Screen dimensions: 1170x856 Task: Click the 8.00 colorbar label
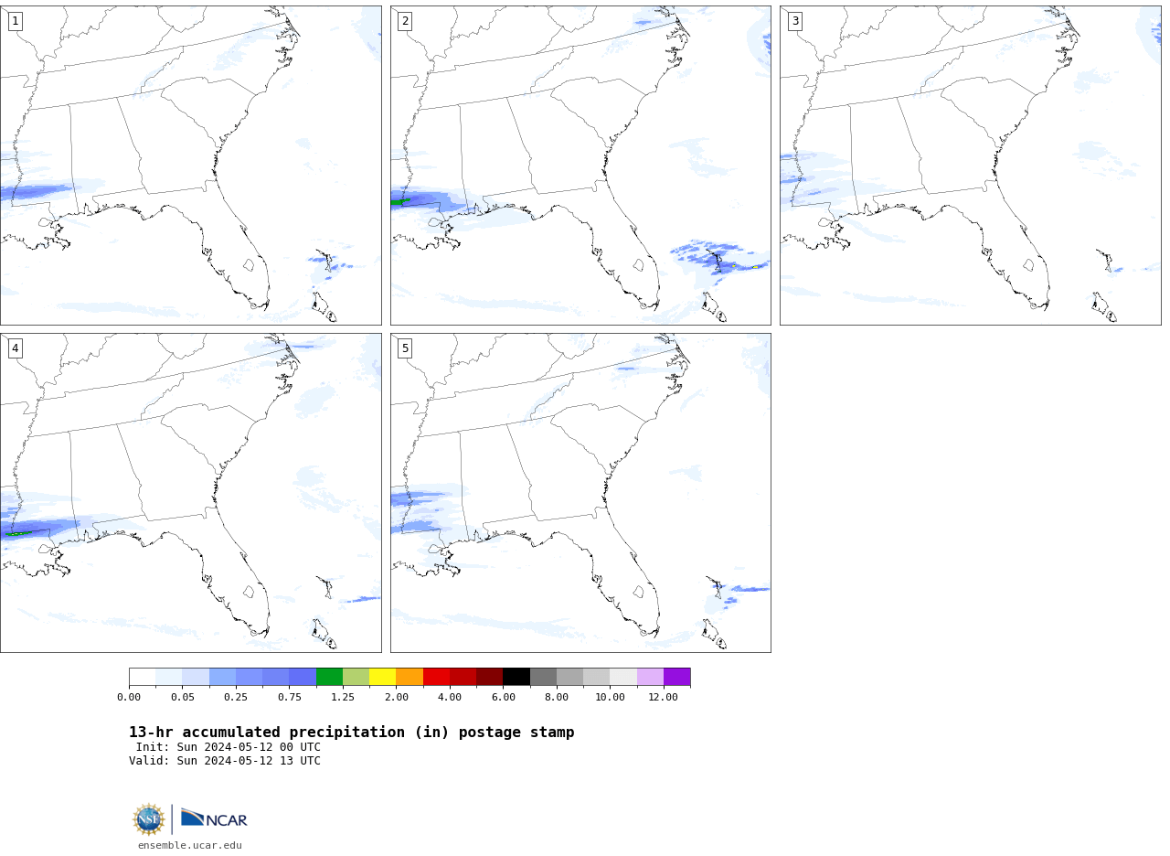click(x=557, y=697)
